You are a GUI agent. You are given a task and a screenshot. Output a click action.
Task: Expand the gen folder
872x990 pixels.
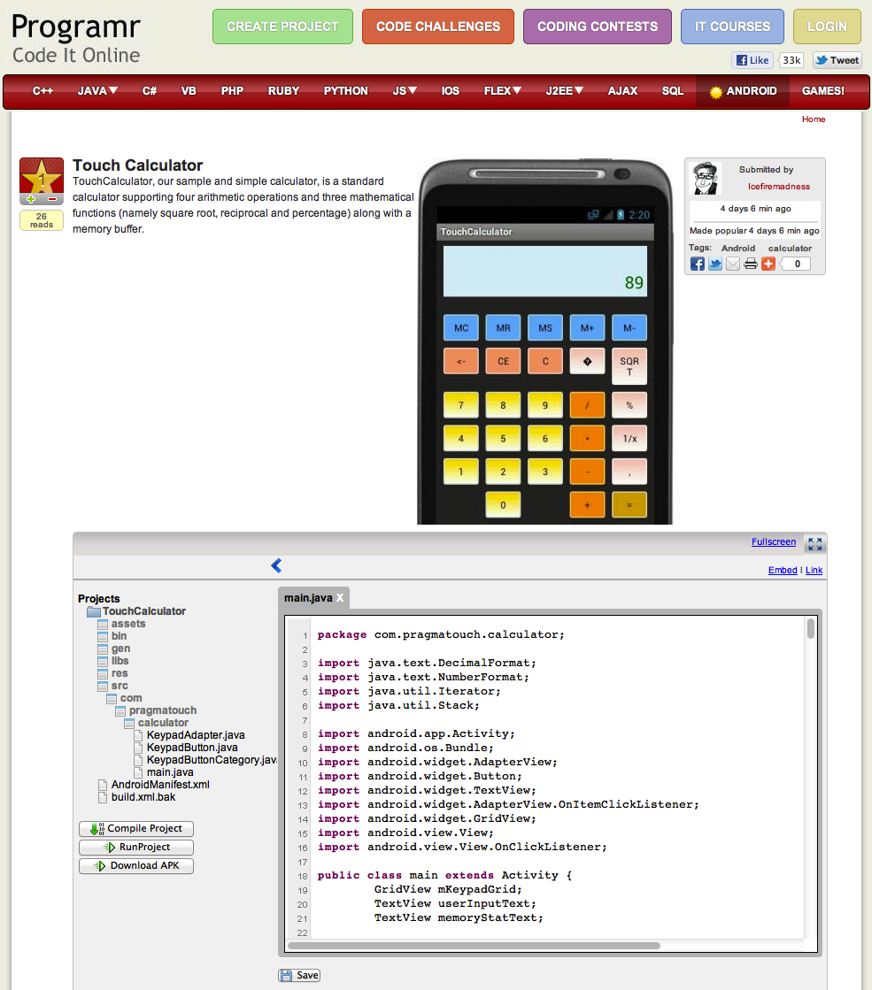click(x=114, y=648)
